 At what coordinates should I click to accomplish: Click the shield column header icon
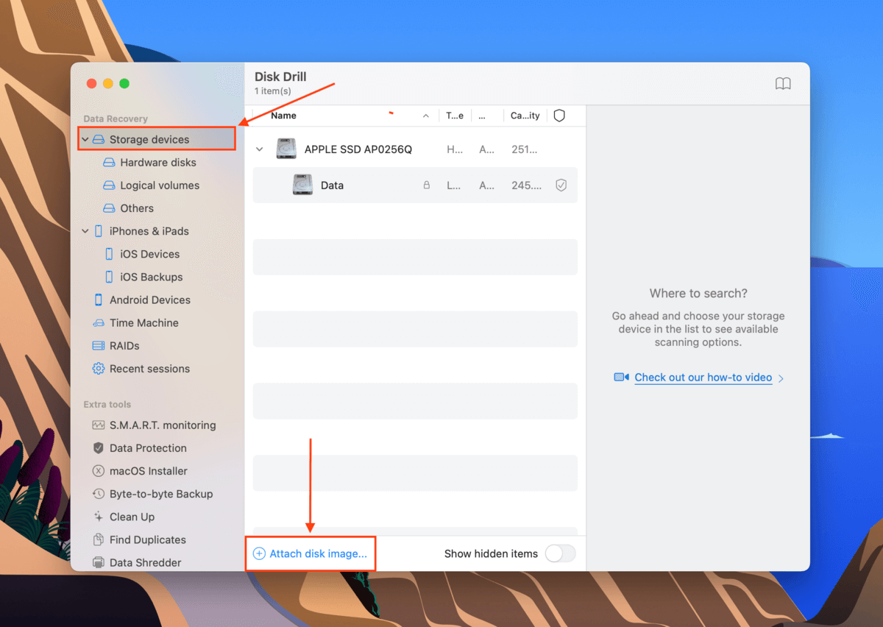[x=559, y=116]
